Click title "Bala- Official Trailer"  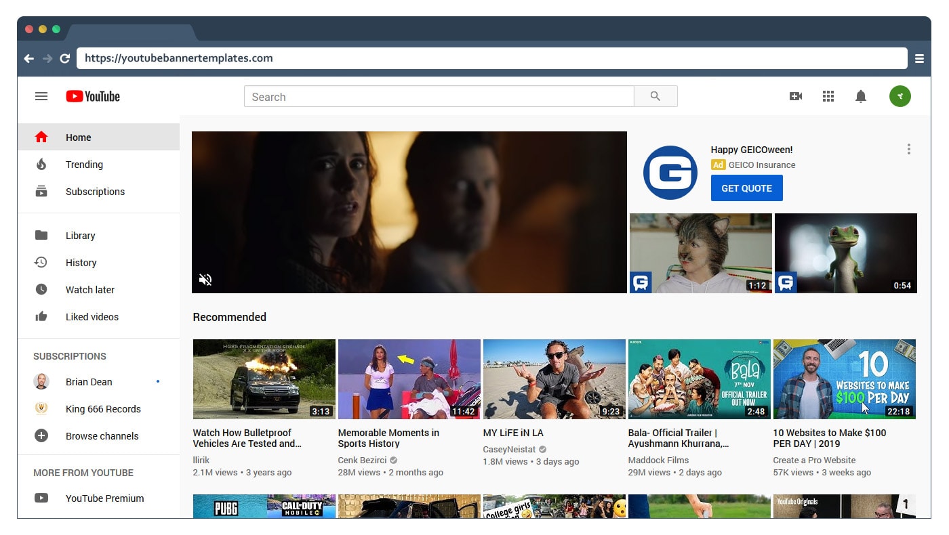679,438
